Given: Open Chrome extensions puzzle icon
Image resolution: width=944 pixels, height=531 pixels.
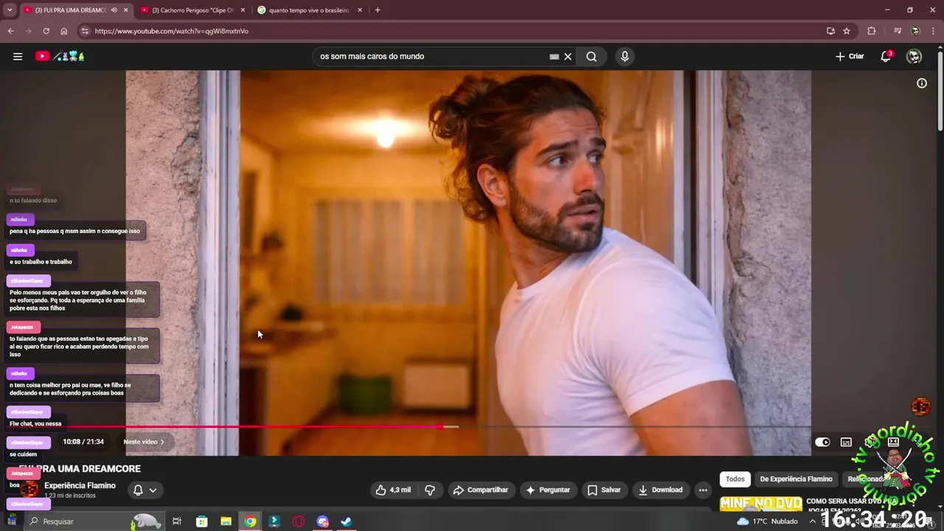Looking at the screenshot, I should point(871,31).
